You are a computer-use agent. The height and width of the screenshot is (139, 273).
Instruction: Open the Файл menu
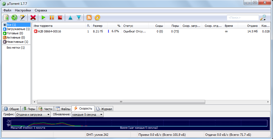tap(7, 10)
